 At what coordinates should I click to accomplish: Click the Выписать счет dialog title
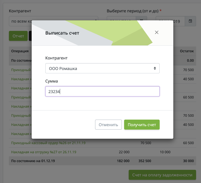(62, 33)
